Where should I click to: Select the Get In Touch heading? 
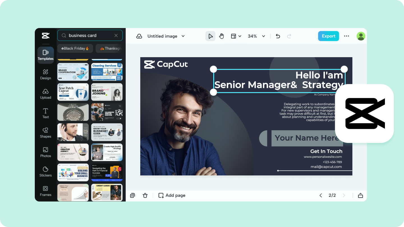[326, 151]
